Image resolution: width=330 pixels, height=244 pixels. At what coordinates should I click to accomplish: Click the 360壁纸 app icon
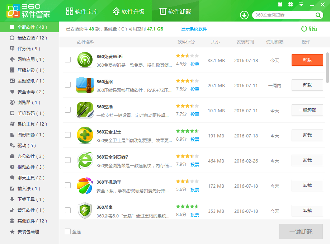click(85, 110)
